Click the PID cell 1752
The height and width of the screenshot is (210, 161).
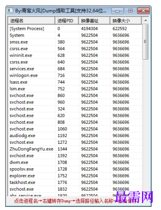[62, 176]
